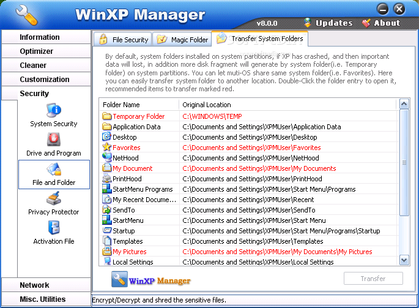Click the Desktop row icon
The width and height of the screenshot is (419, 308).
pos(106,137)
